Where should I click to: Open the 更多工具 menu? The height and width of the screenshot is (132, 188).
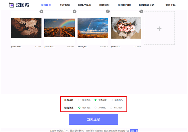(172, 5)
